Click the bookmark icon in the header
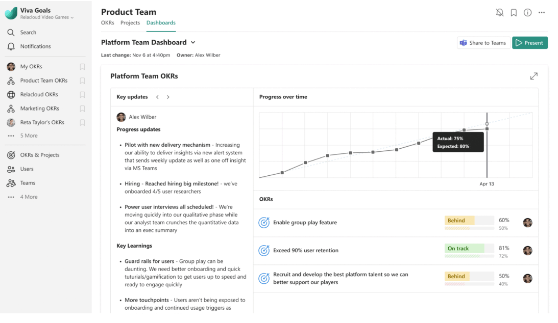Image resolution: width=558 pixels, height=323 pixels. 514,13
